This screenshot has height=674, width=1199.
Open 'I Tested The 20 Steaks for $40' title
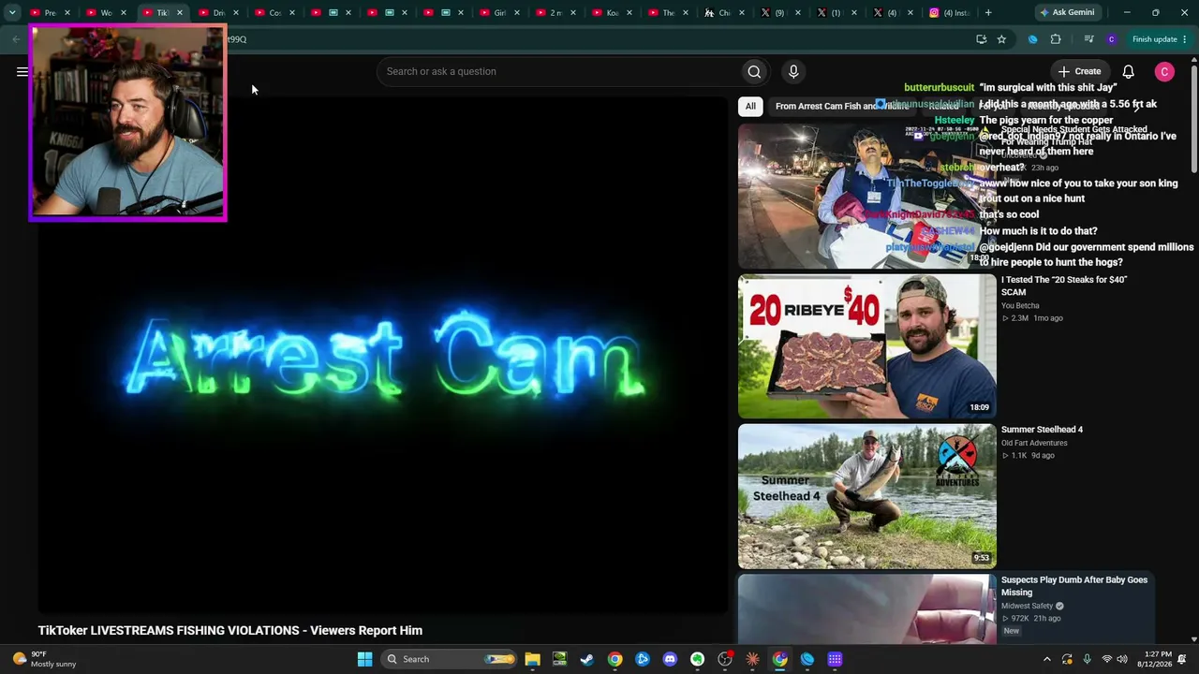1064,286
